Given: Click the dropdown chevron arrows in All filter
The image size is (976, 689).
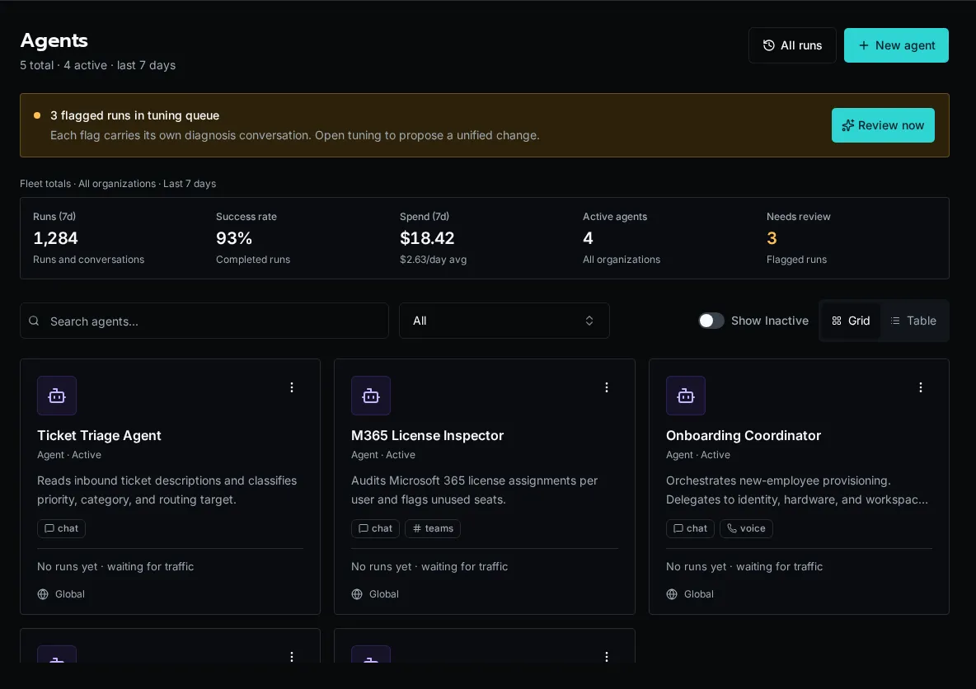Looking at the screenshot, I should tap(589, 321).
